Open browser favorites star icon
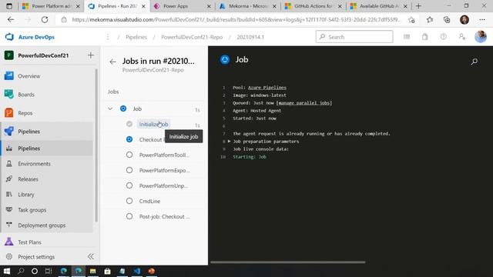Image resolution: width=493 pixels, height=277 pixels. click(x=430, y=20)
